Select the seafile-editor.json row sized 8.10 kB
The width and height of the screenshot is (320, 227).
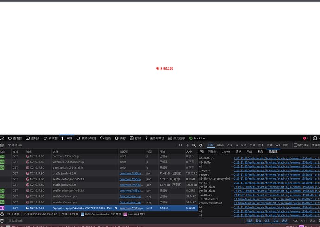coord(99,179)
